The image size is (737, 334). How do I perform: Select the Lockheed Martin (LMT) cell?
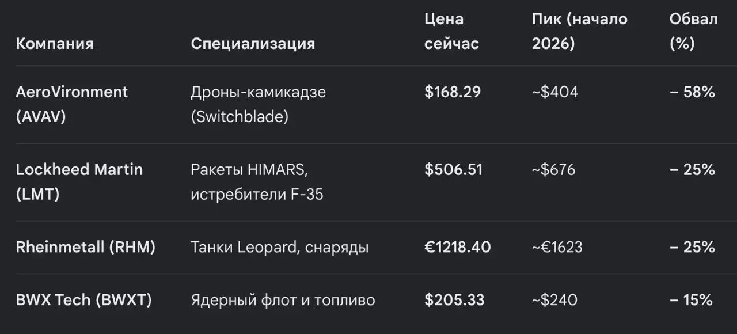(x=79, y=182)
